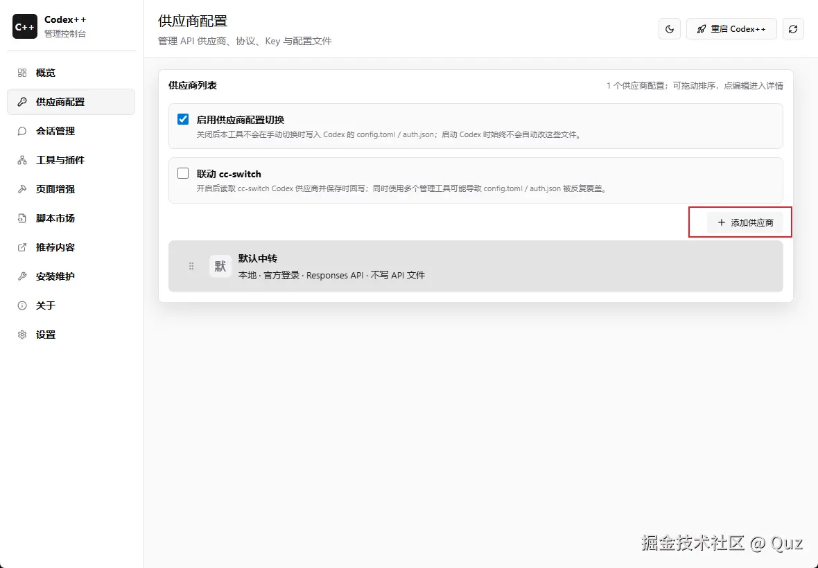Image resolution: width=818 pixels, height=568 pixels.
Task: Click the key icon beside 供应商配置
Action: click(22, 102)
